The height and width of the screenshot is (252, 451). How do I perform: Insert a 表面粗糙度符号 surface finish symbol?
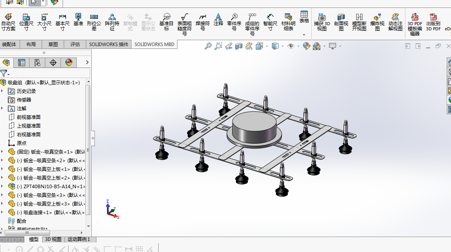point(184,24)
